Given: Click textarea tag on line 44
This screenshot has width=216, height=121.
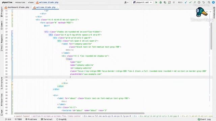Looking at the screenshot, I should [x=66, y=111].
